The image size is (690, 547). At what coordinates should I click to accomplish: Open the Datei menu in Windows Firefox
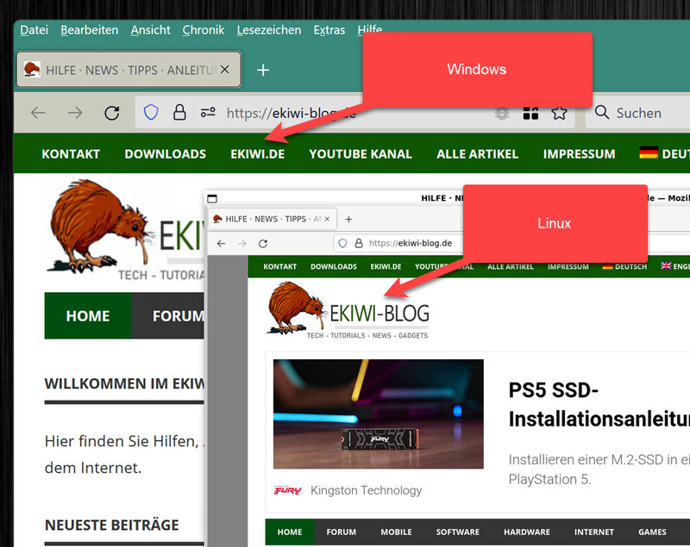tap(34, 30)
